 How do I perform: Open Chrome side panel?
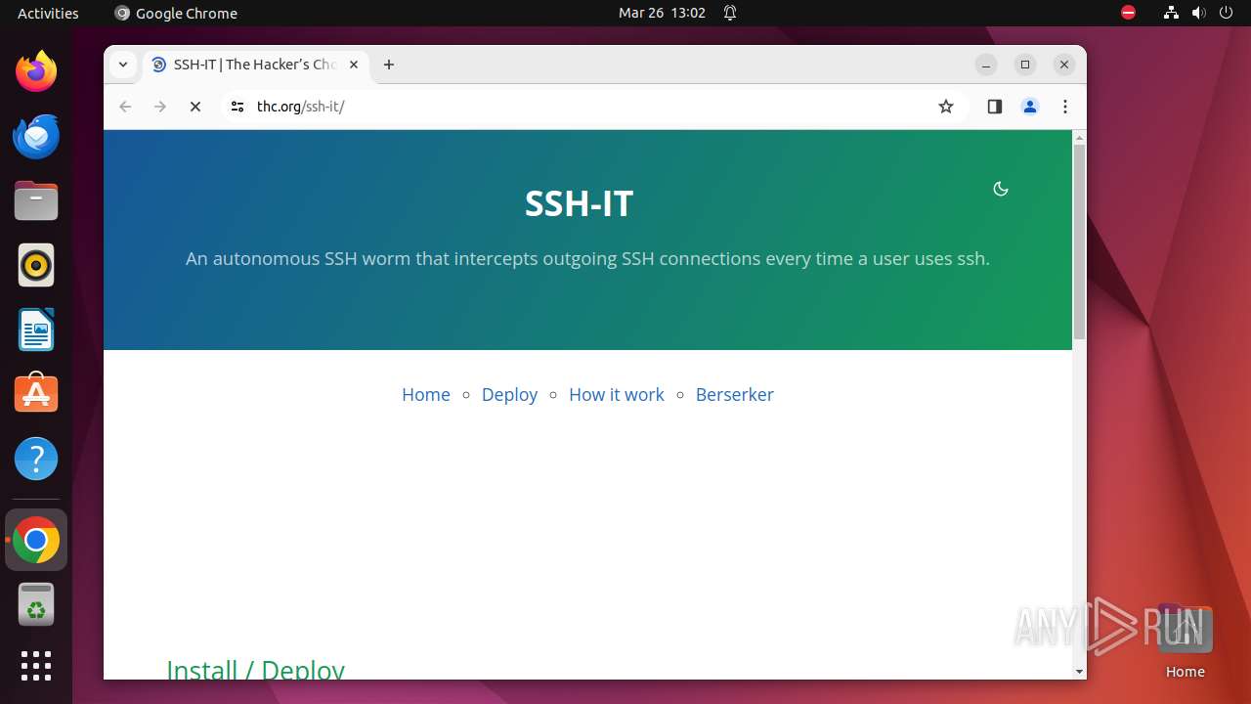[x=995, y=107]
